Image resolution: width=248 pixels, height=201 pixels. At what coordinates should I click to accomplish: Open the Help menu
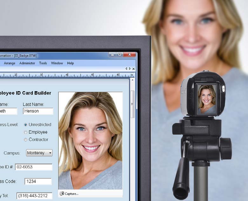(70, 63)
